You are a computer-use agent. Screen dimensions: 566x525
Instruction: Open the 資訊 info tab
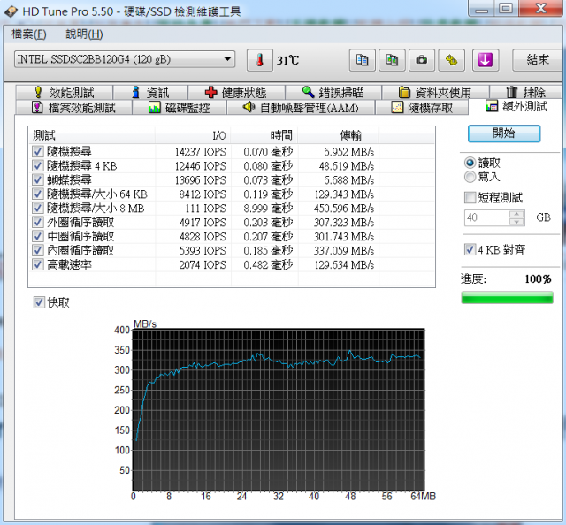[x=150, y=93]
